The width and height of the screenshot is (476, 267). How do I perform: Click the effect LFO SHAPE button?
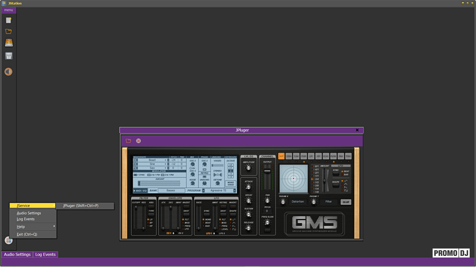pos(336,185)
